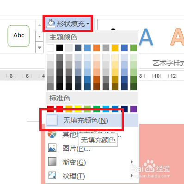Choose the blue A WordArt style
Viewport: 184px width, 184px height.
[x=146, y=38]
